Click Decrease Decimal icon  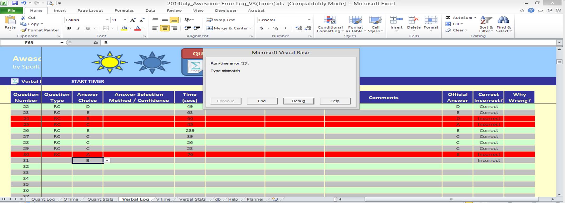tap(308, 28)
